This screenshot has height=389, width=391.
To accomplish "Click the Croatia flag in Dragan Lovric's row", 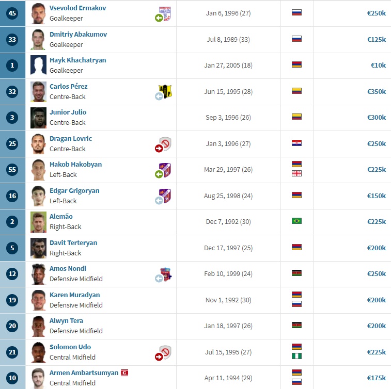I will 297,143.
